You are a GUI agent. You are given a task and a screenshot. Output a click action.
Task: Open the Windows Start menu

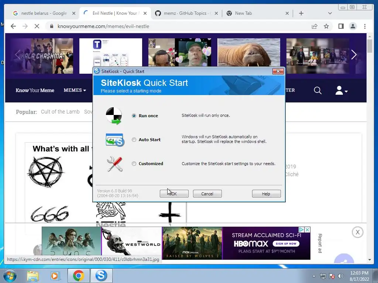(x=10, y=276)
